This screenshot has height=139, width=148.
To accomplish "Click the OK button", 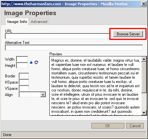I will [108, 126].
